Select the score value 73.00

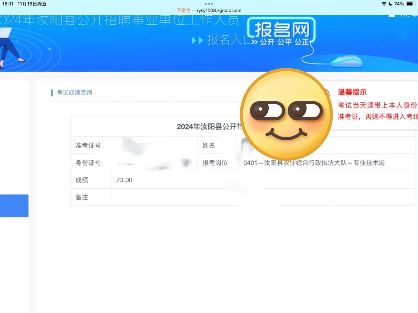[x=124, y=180]
